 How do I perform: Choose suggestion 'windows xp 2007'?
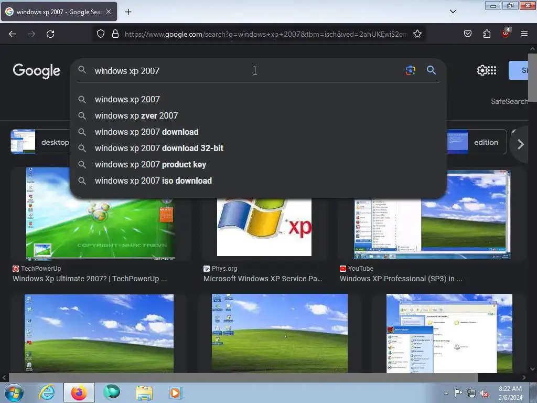[x=257, y=99]
